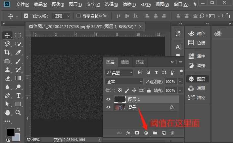Select the Zoom tool

click(19, 113)
